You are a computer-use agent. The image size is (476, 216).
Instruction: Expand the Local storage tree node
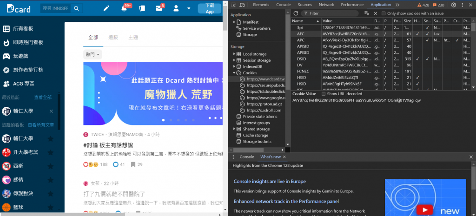coord(234,54)
